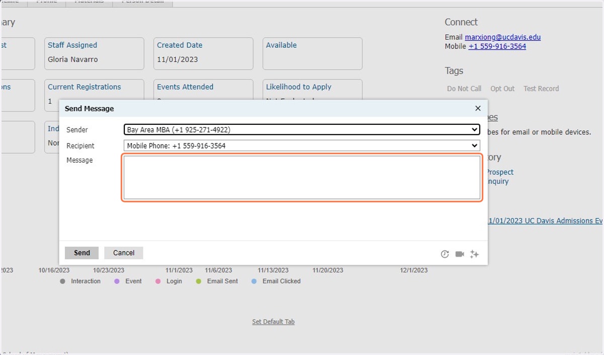Image resolution: width=604 pixels, height=355 pixels.
Task: Click the Connect section heading
Action: point(461,22)
